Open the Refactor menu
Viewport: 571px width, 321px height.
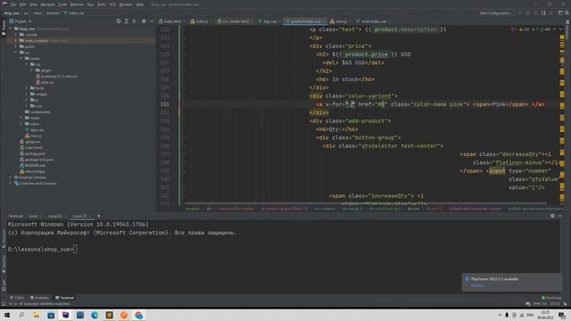point(77,4)
